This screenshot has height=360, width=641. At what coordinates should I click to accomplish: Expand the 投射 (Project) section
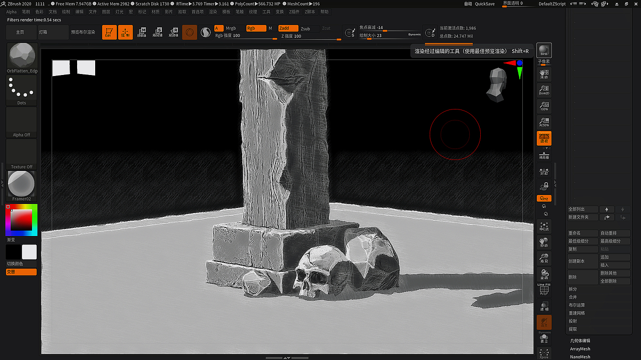tap(599, 321)
